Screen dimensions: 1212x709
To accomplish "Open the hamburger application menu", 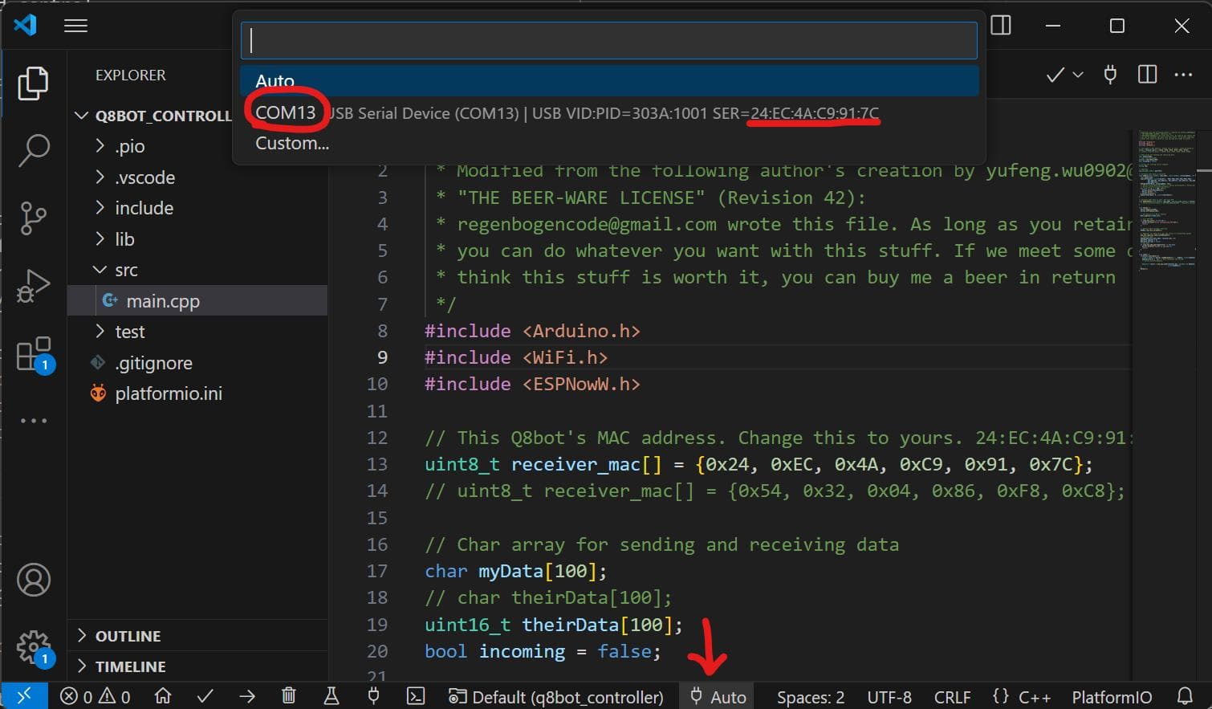I will tap(75, 26).
